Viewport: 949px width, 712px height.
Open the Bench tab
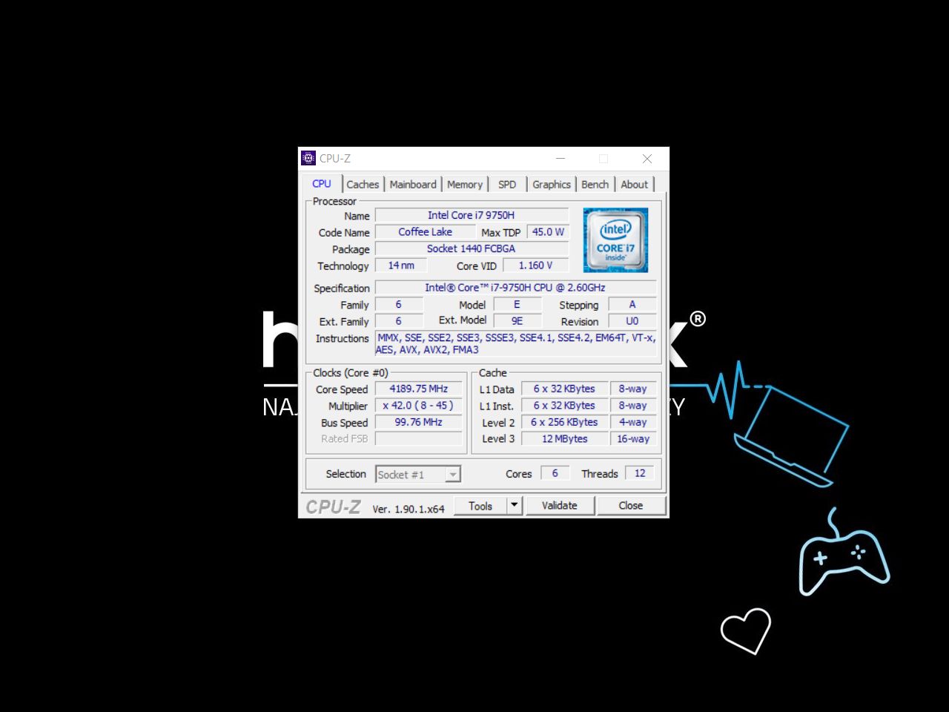[x=595, y=185]
